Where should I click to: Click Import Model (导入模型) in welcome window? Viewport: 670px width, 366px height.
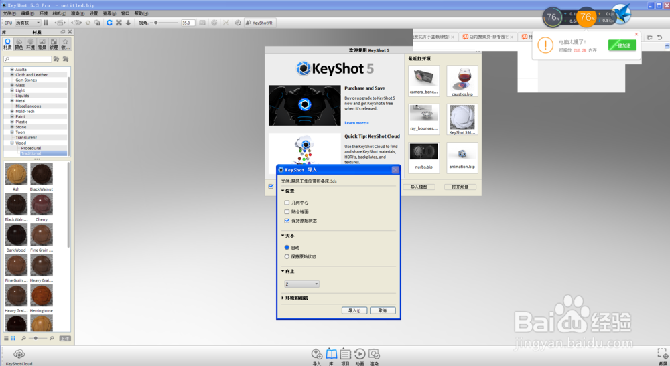[419, 187]
